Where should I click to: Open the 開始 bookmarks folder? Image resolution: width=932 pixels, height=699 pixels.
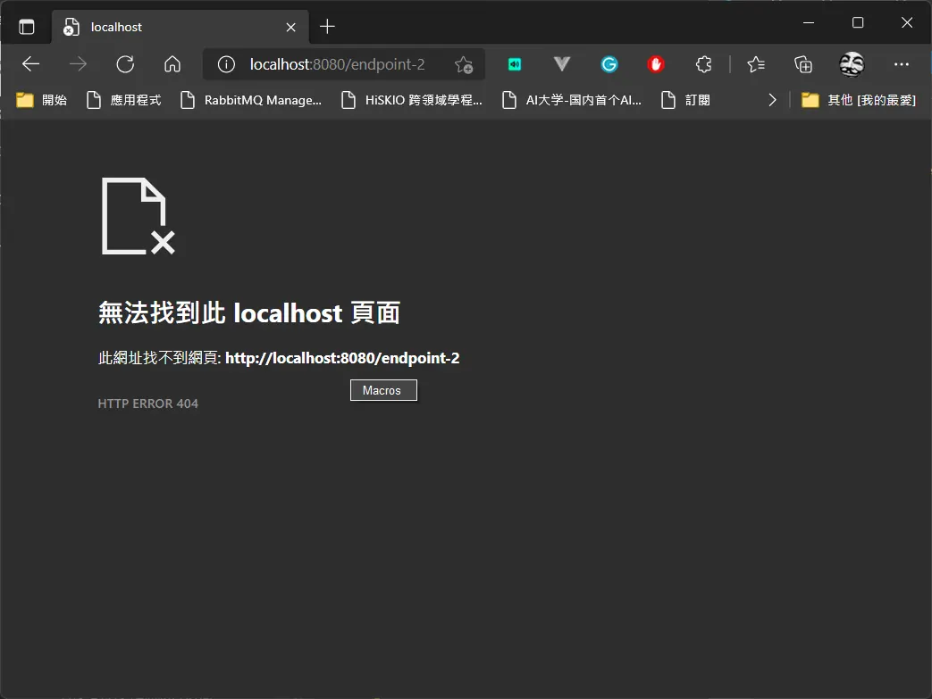[x=42, y=100]
